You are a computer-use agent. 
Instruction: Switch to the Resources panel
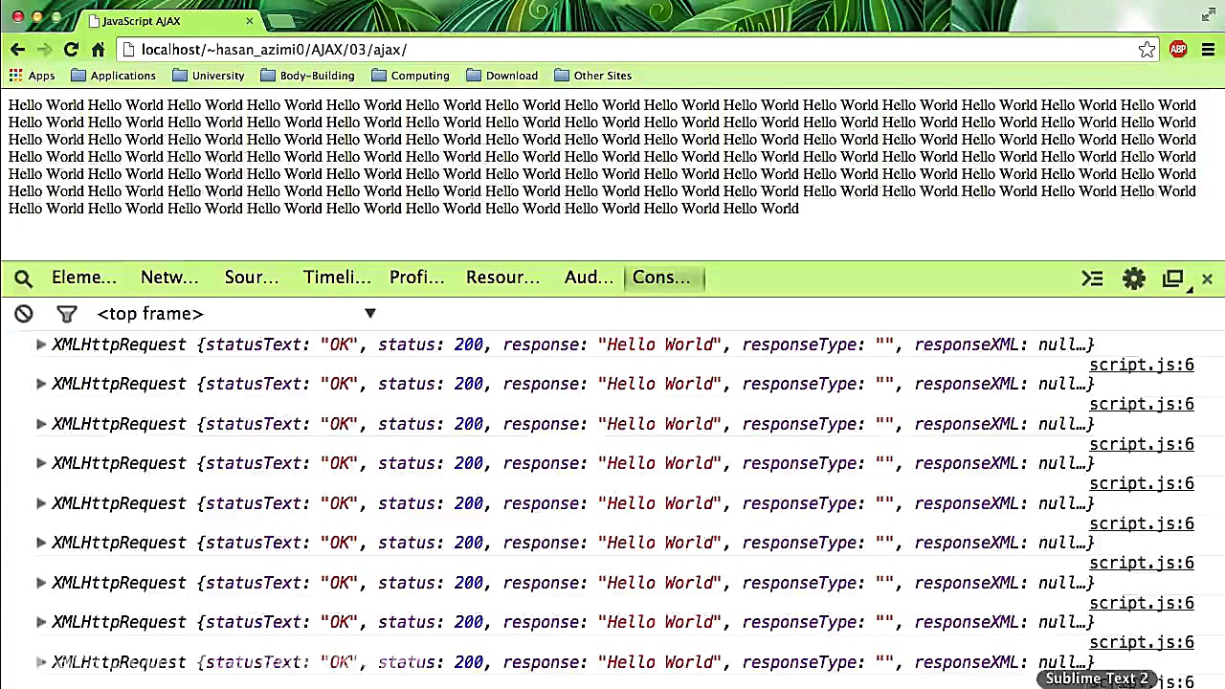[502, 278]
